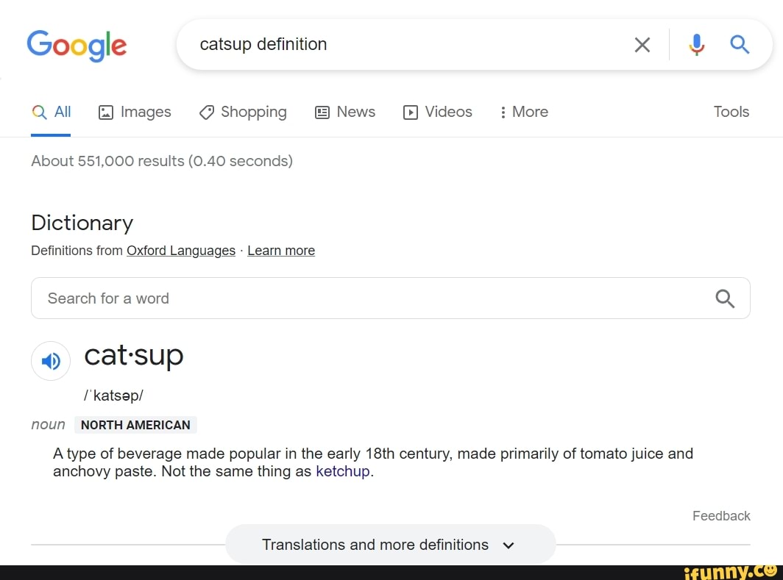This screenshot has height=580, width=783.
Task: Follow the ketchup hyperlink in the definition
Action: click(x=343, y=471)
